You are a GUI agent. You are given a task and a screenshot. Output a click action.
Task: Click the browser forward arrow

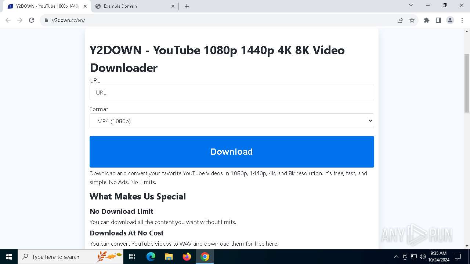tap(20, 20)
